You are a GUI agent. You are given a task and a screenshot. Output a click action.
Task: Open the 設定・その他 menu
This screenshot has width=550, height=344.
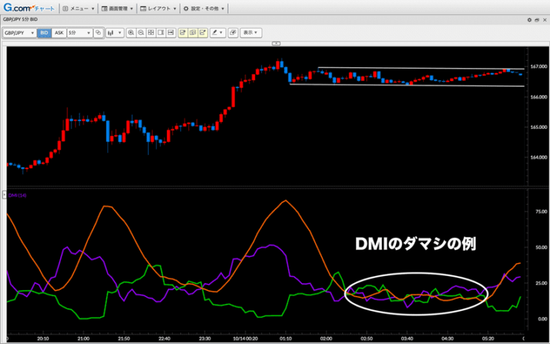point(204,9)
